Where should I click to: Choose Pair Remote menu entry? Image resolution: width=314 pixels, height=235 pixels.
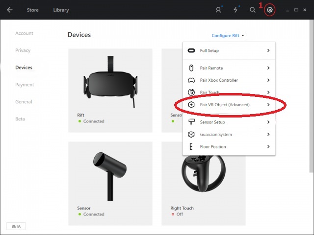(x=229, y=68)
